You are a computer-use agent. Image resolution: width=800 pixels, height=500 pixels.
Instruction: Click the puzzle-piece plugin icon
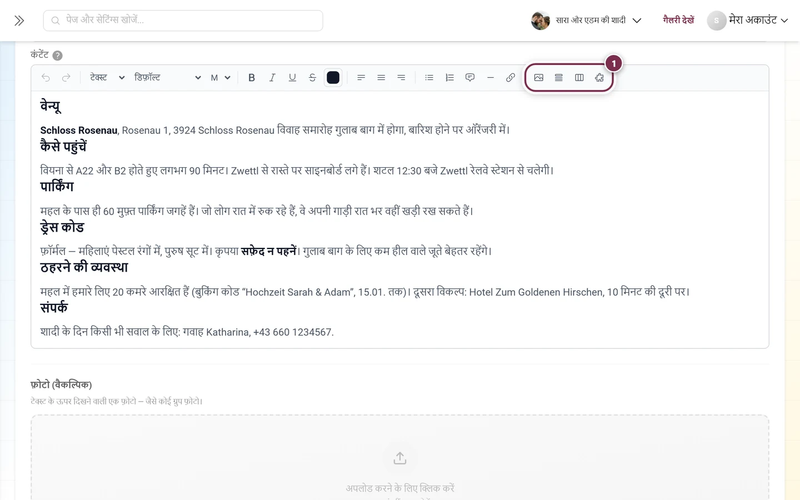599,78
